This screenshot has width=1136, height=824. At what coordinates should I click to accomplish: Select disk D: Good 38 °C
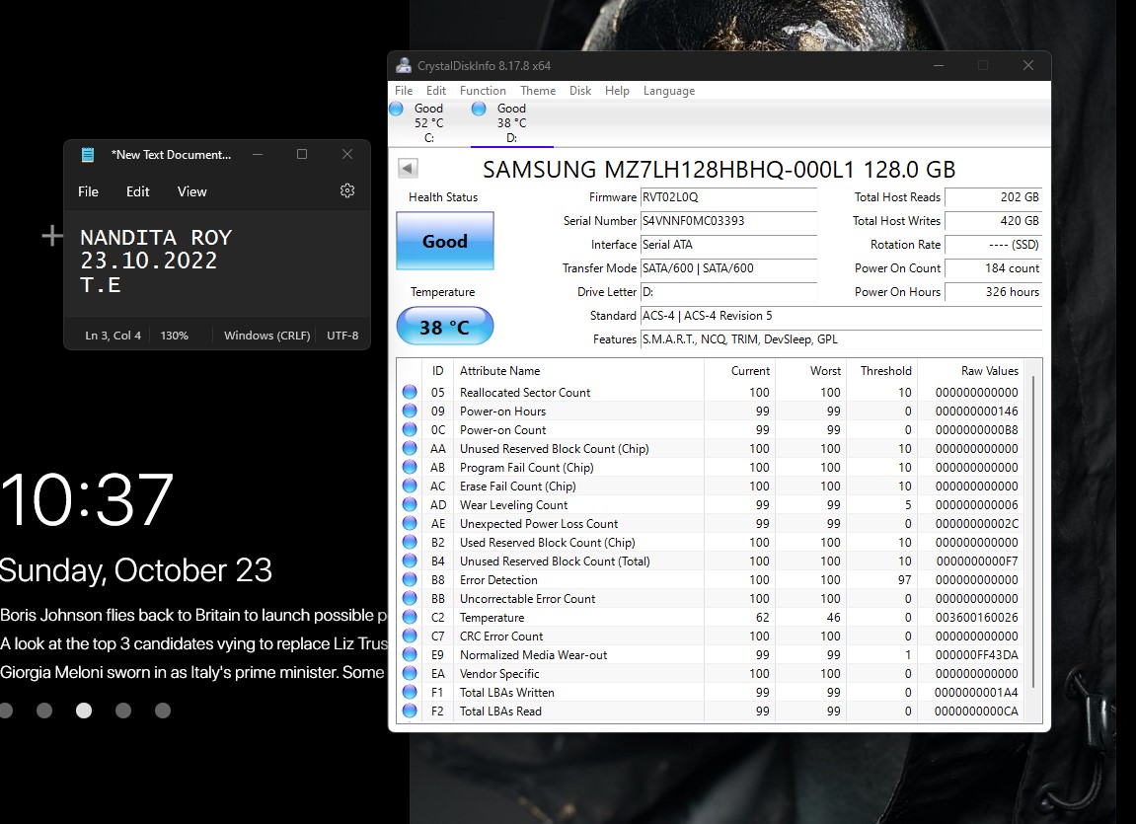point(511,123)
